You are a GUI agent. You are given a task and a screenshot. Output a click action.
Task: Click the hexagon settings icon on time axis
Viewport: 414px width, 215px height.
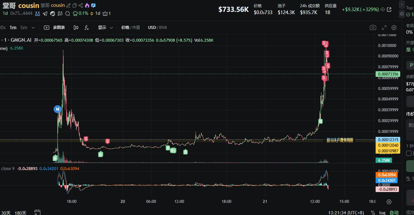click(389, 202)
